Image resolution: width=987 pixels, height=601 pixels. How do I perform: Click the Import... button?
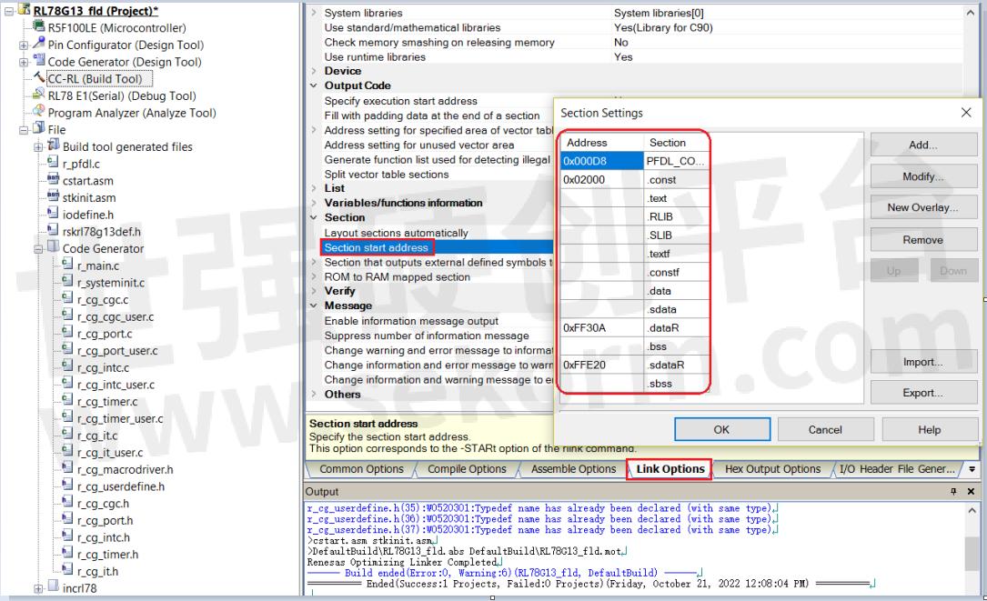[x=922, y=362]
